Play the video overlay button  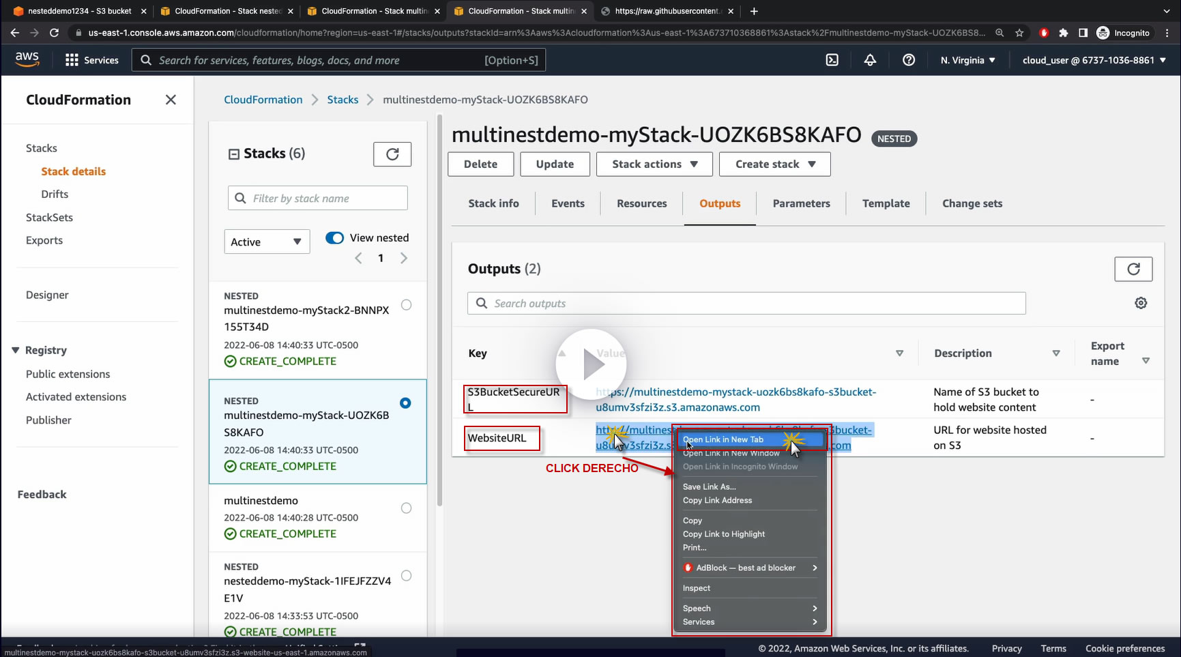pos(591,365)
